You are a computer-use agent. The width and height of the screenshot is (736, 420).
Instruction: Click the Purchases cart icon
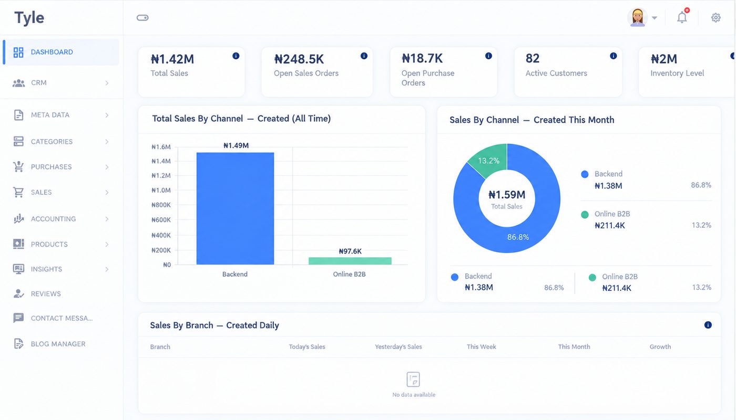(x=18, y=166)
